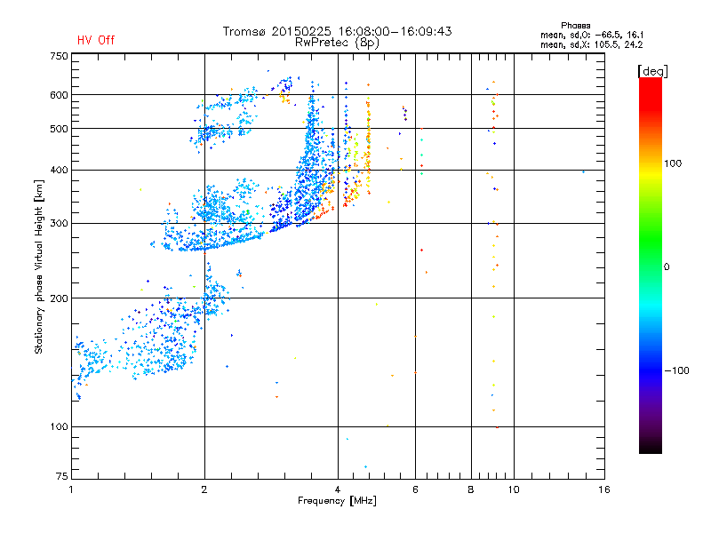Viewport: 711px width, 533px height.
Task: Click y-axis tick label '750'
Action: [x=59, y=56]
